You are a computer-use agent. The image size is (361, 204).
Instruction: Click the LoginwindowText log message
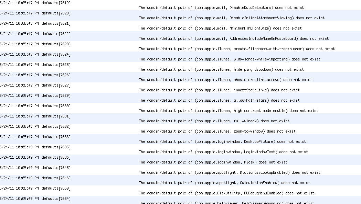[x=223, y=152]
